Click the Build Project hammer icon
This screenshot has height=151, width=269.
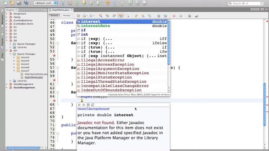pyautogui.click(x=63, y=3)
